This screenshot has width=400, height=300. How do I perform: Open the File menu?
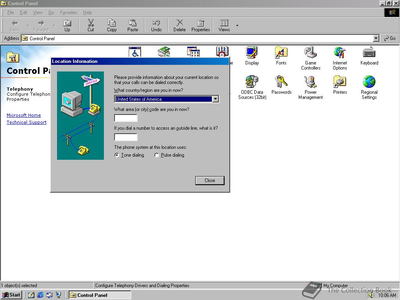[x=11, y=12]
